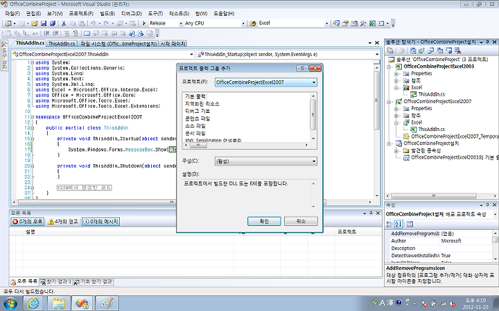
Task: Click the Increase Indent icon
Action: click(55, 33)
